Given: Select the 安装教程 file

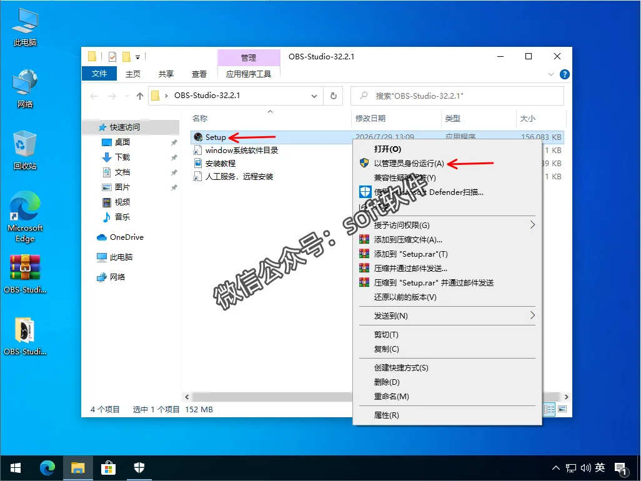Looking at the screenshot, I should coord(221,164).
